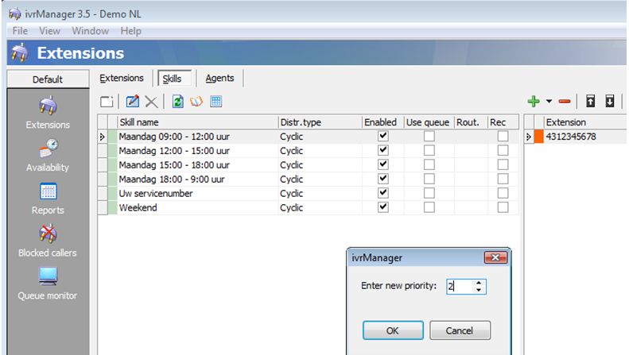629x355 pixels.
Task: Toggle Use queue for Weekend skill
Action: coord(429,207)
